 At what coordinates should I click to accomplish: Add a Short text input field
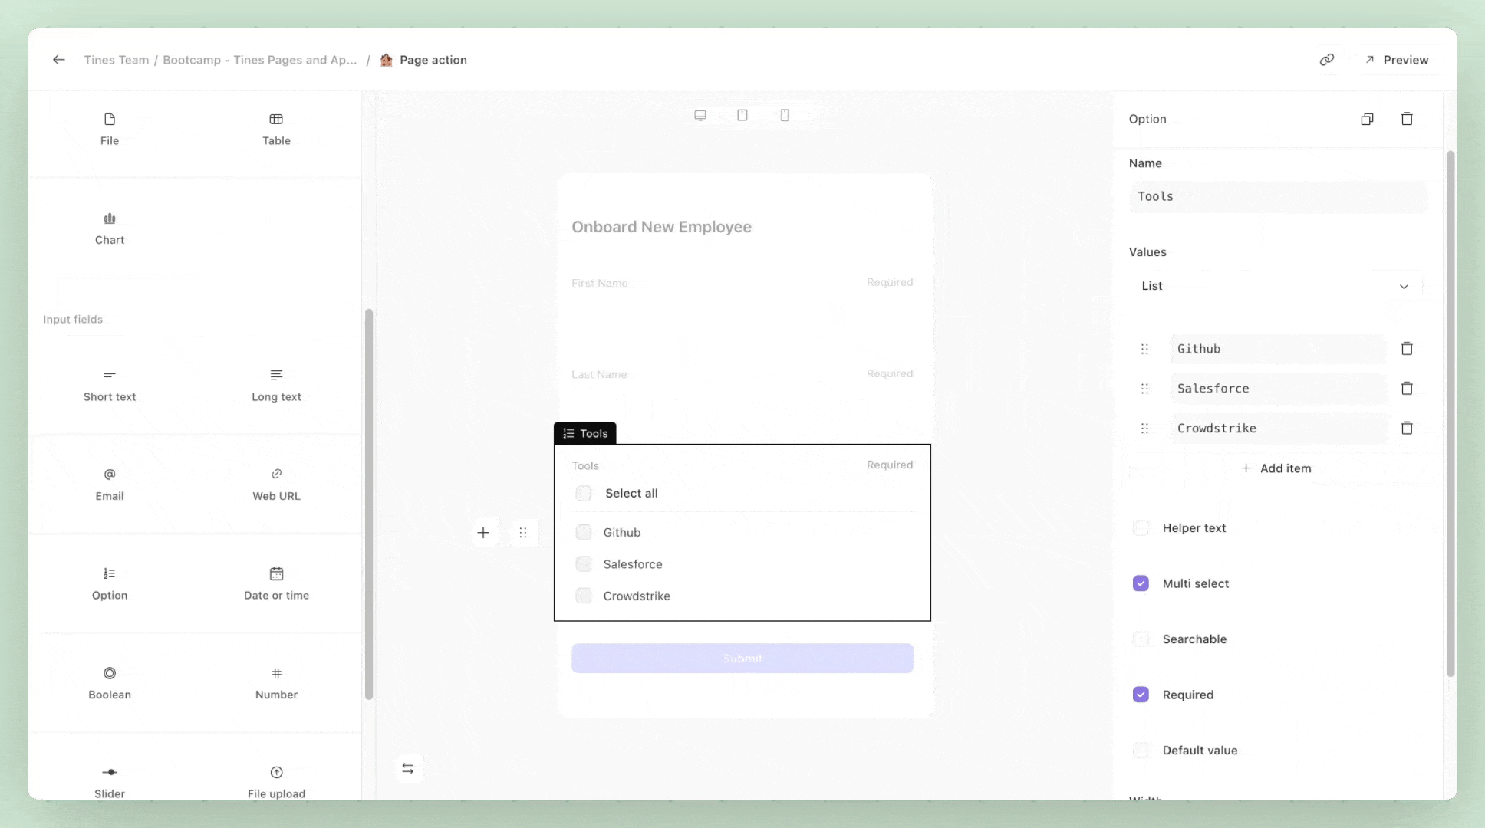pos(110,386)
